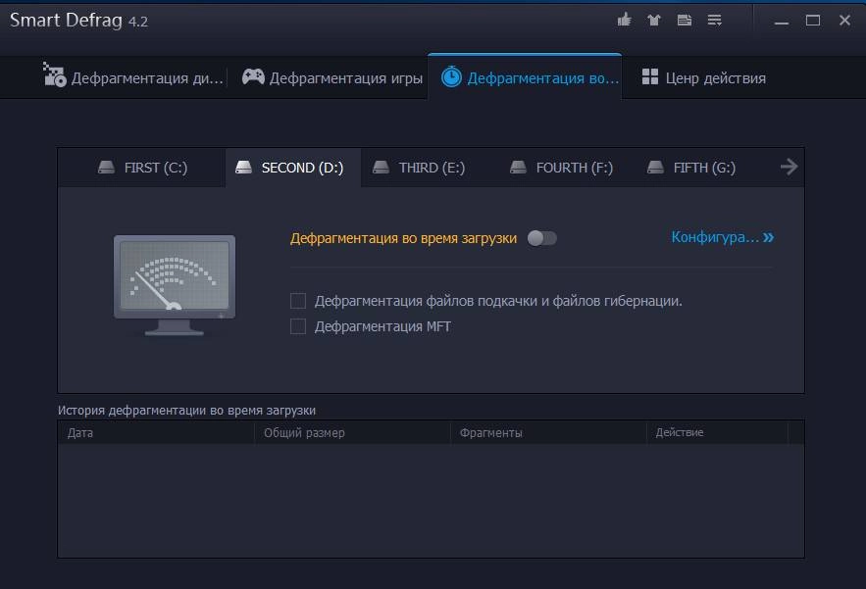Click the drive icon beside FIFTH (G:)
The height and width of the screenshot is (589, 866).
pos(655,167)
